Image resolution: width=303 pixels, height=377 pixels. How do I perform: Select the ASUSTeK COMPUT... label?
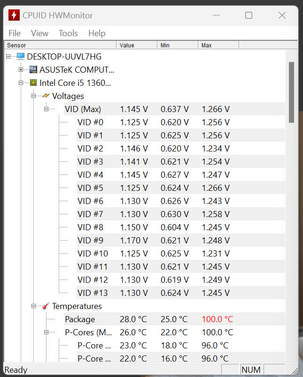coord(77,70)
